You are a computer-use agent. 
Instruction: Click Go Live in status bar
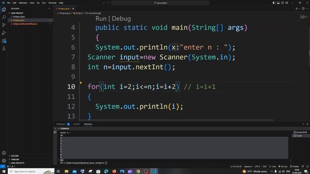pos(283,166)
